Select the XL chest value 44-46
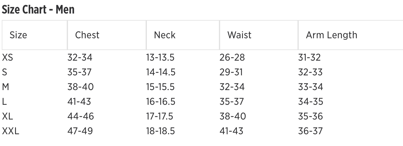Image resolution: width=403 pixels, height=146 pixels. point(81,116)
